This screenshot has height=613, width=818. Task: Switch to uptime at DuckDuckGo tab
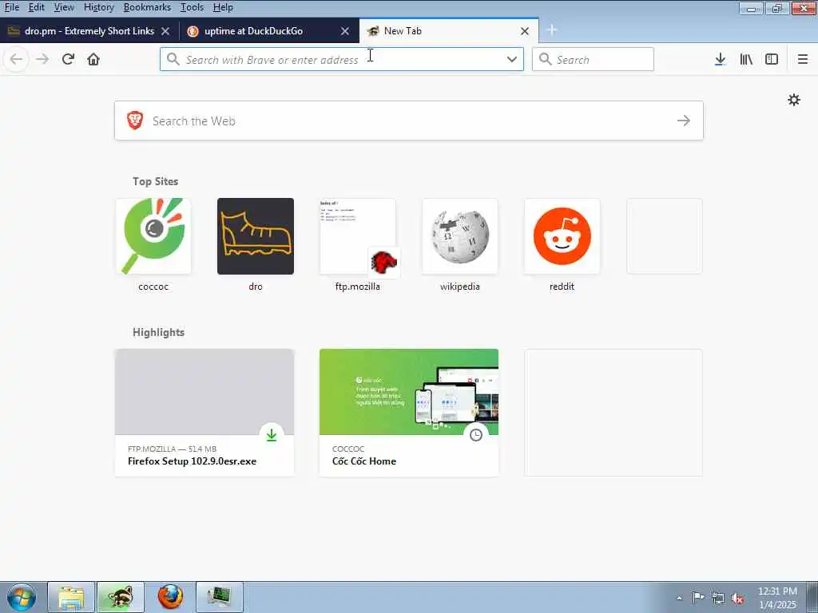click(x=268, y=31)
